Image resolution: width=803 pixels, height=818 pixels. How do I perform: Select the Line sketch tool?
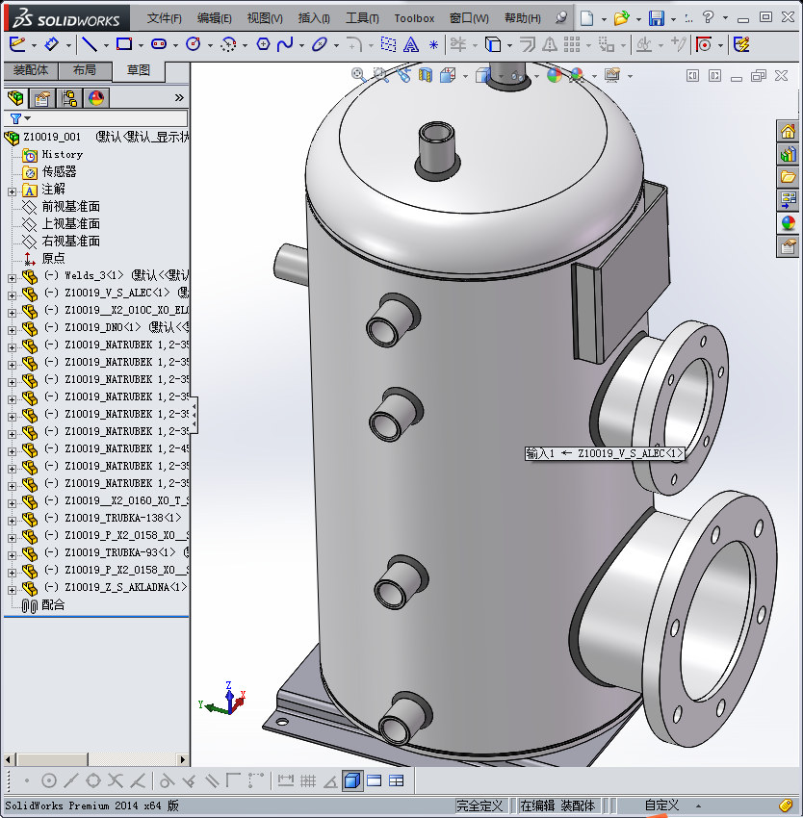coord(89,44)
